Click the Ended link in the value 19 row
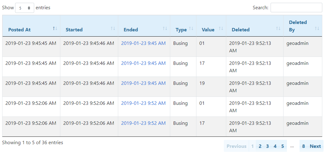 point(143,83)
